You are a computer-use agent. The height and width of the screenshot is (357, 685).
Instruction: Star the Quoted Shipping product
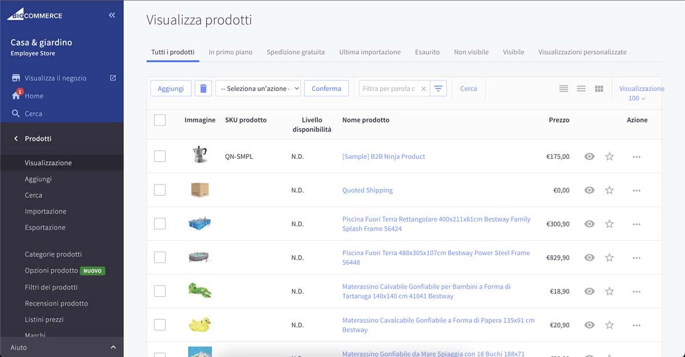click(x=609, y=190)
